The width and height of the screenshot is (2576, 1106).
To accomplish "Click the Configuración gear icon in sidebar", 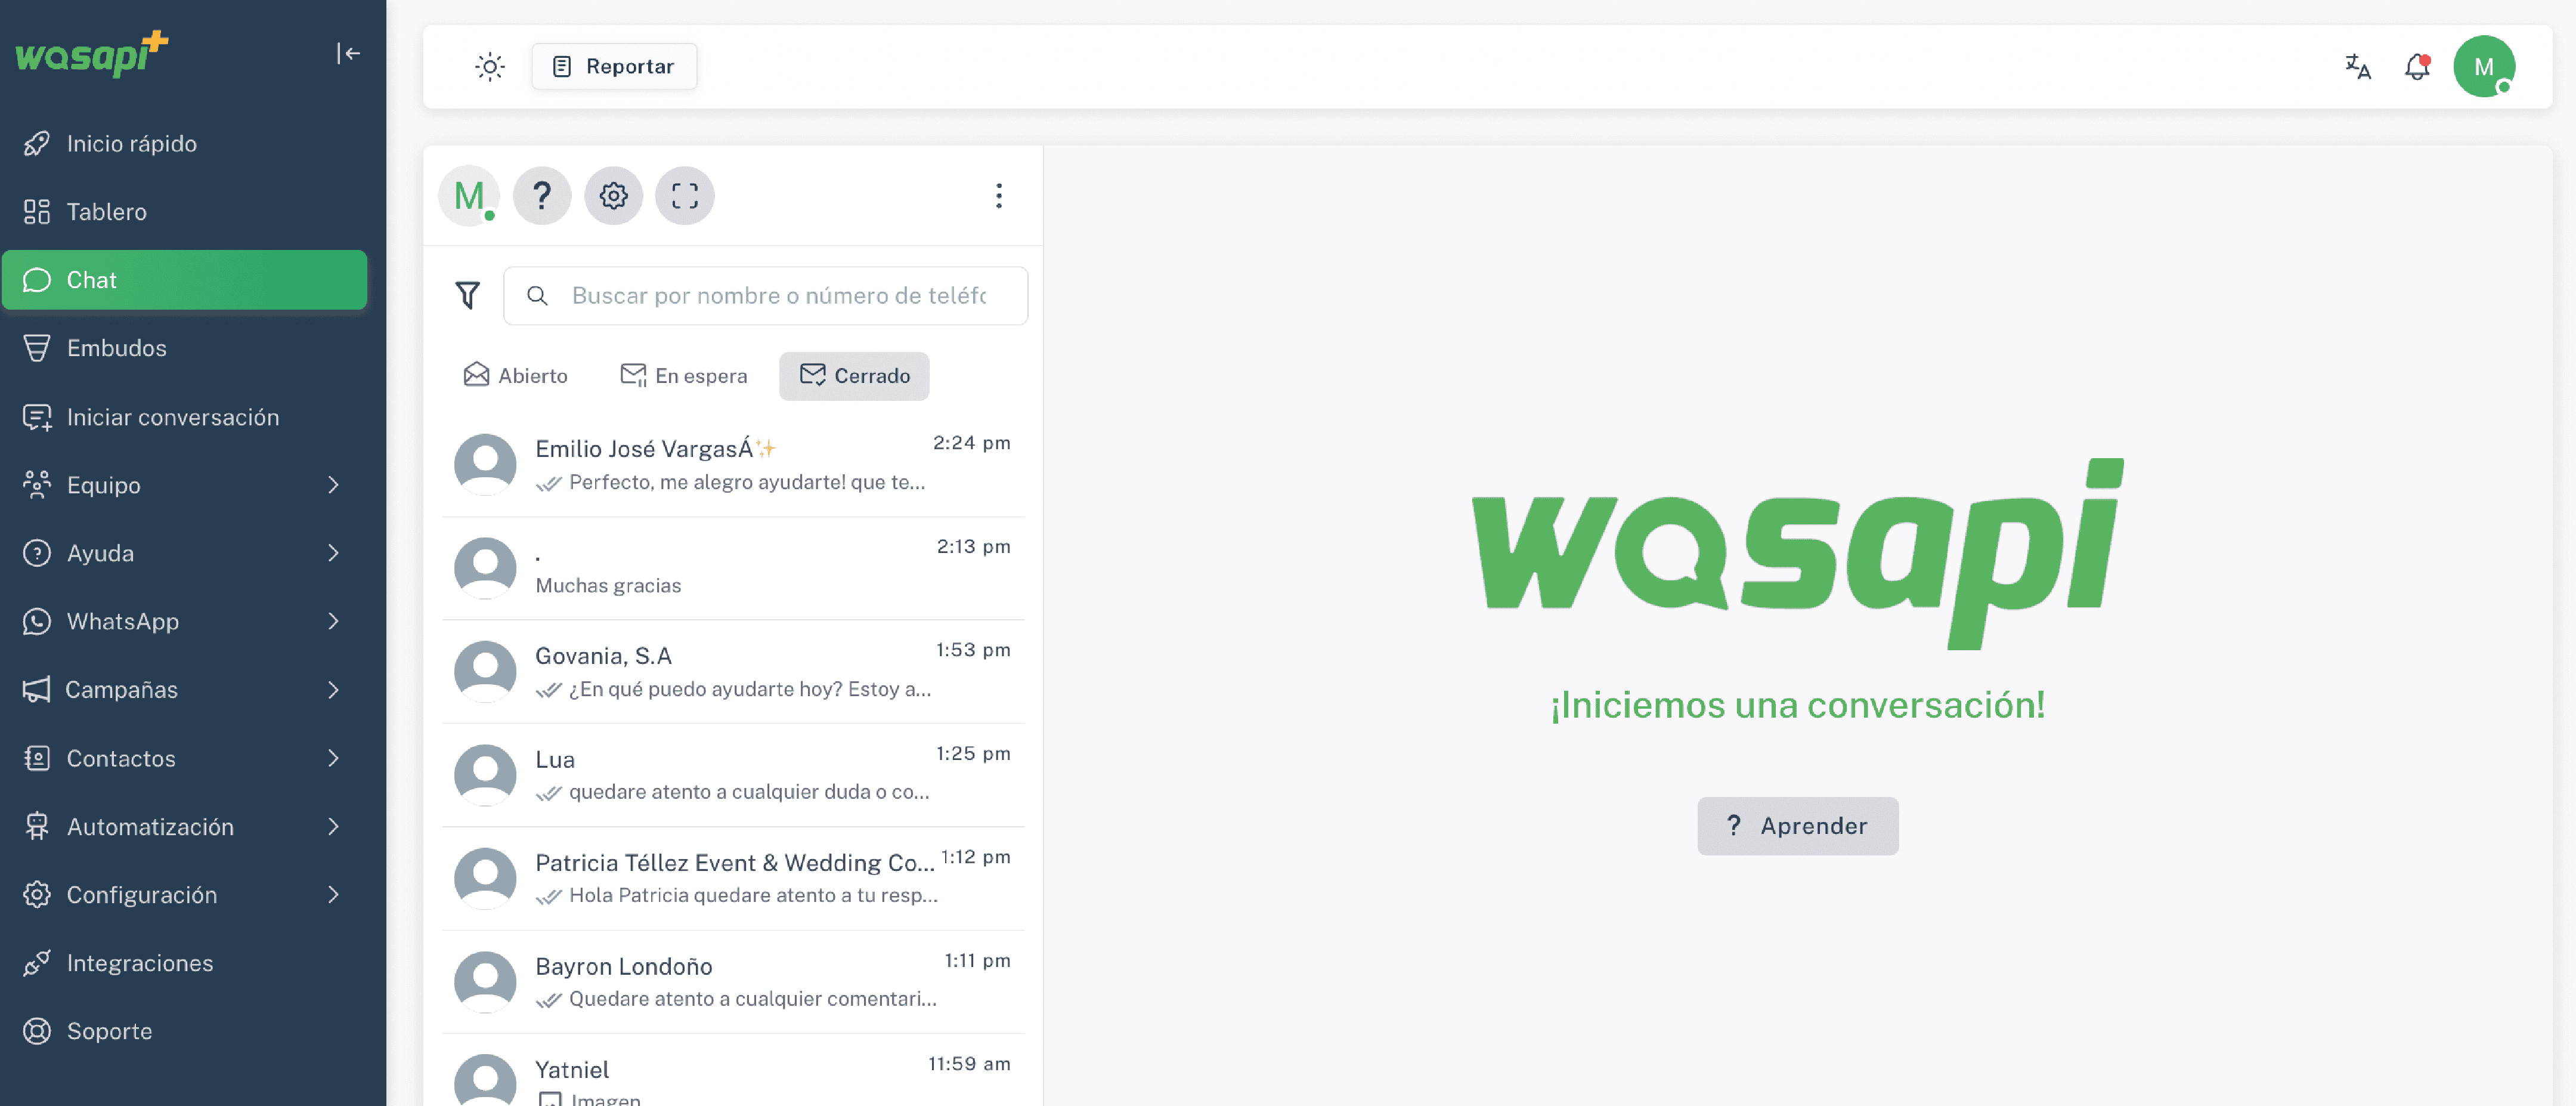I will click(x=37, y=894).
